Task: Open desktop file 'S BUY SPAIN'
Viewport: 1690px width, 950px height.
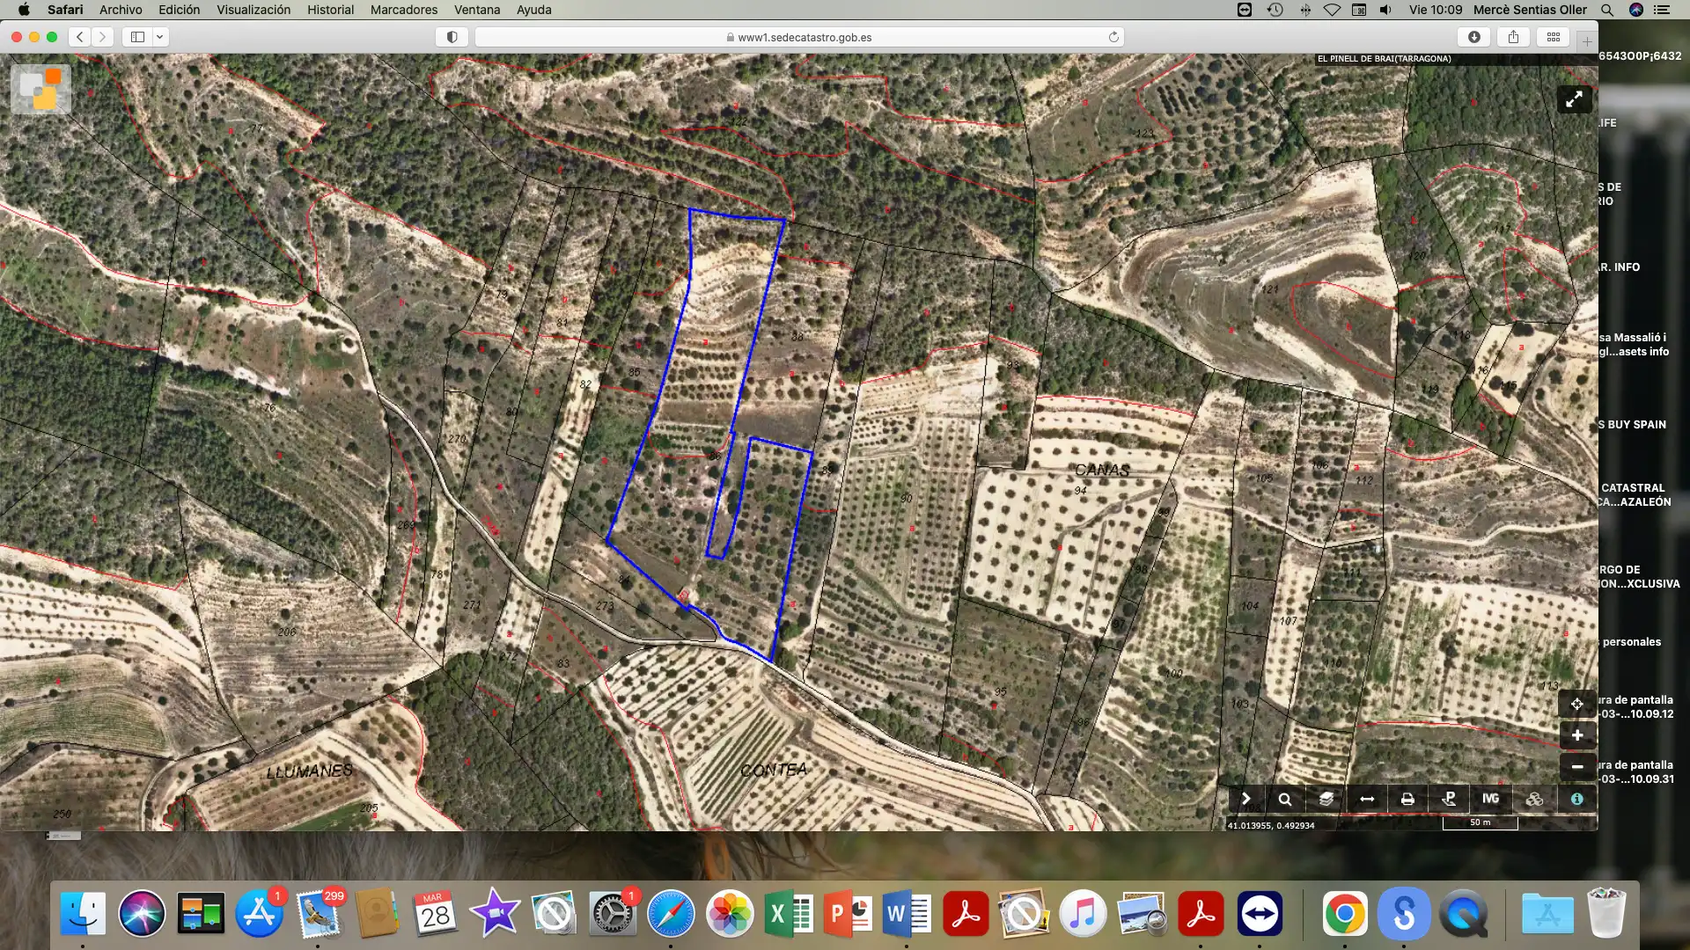Action: coord(1634,425)
